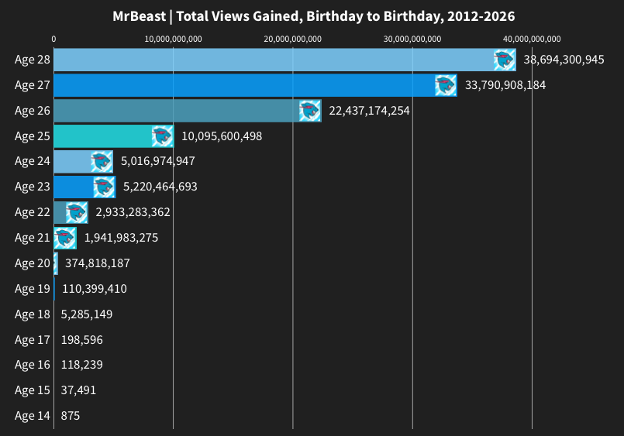This screenshot has height=436, width=624.
Task: Click the value 38,694,300,945
Action: [x=564, y=60]
